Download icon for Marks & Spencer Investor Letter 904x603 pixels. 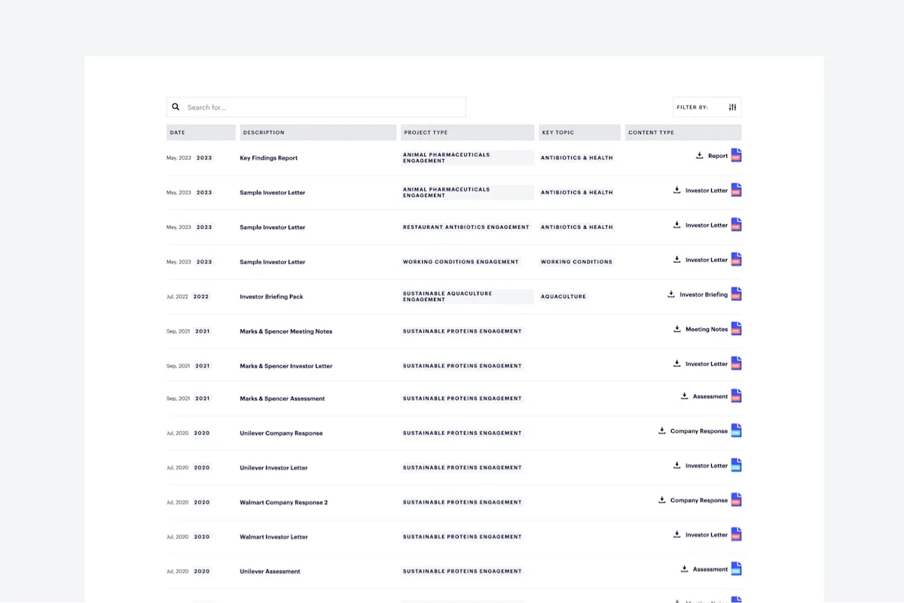[x=677, y=363]
